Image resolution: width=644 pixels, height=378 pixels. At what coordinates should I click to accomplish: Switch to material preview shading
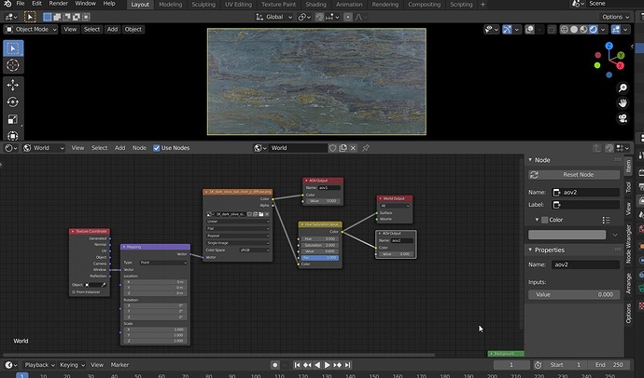pyautogui.click(x=583, y=30)
